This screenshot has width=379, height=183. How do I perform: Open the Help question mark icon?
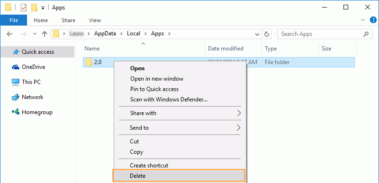(x=373, y=20)
